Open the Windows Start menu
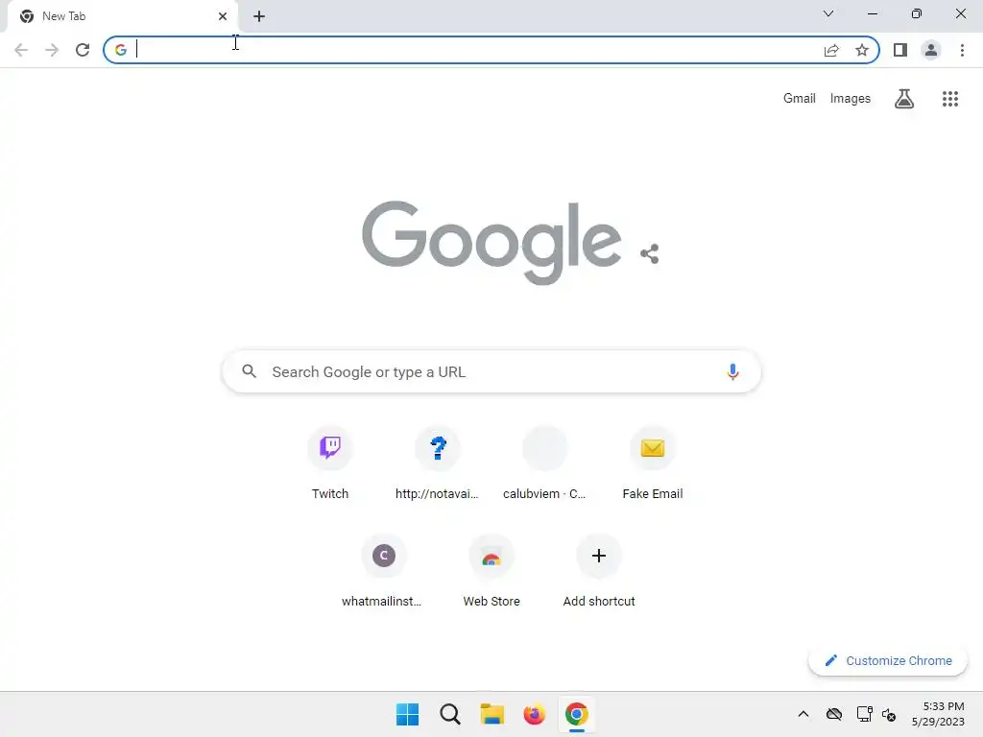The height and width of the screenshot is (737, 983). pos(407,714)
